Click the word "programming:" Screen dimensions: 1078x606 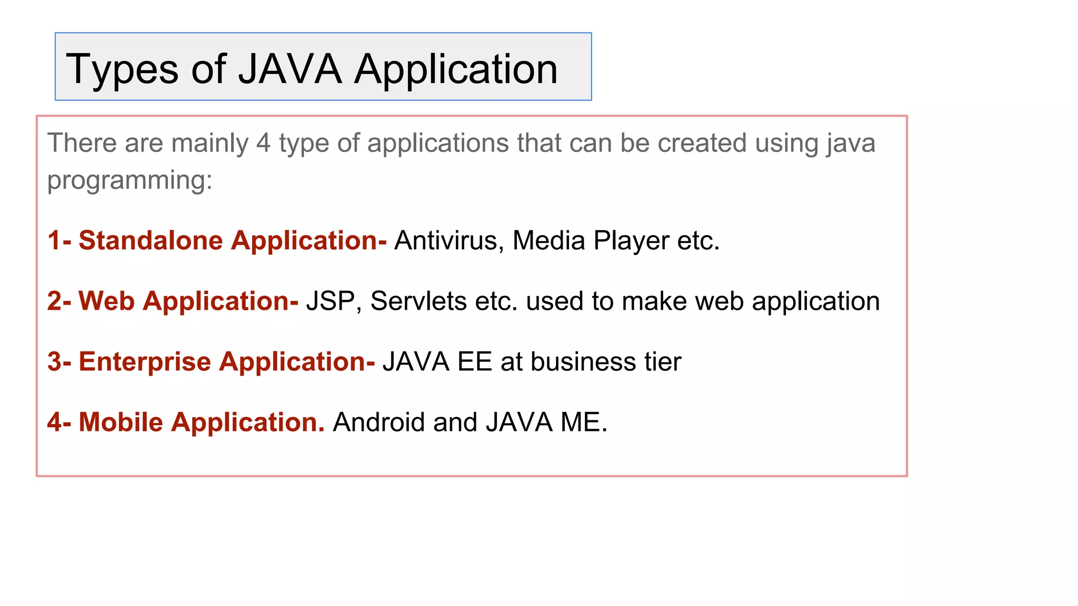129,180
